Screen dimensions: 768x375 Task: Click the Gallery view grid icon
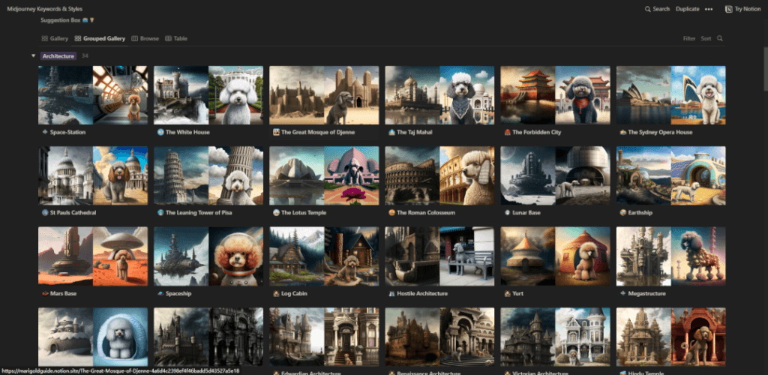click(44, 38)
